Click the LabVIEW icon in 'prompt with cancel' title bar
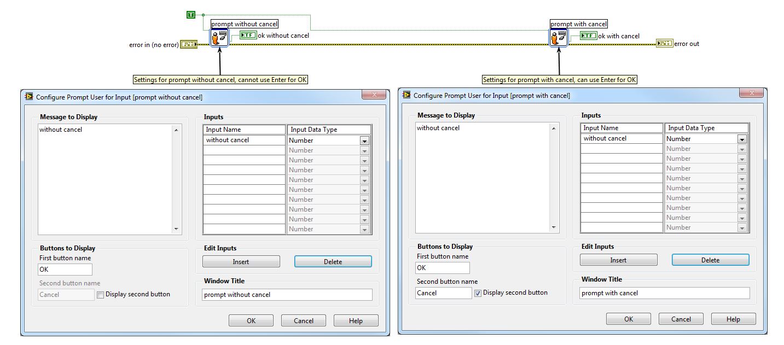This screenshot has width=784, height=345. point(406,95)
